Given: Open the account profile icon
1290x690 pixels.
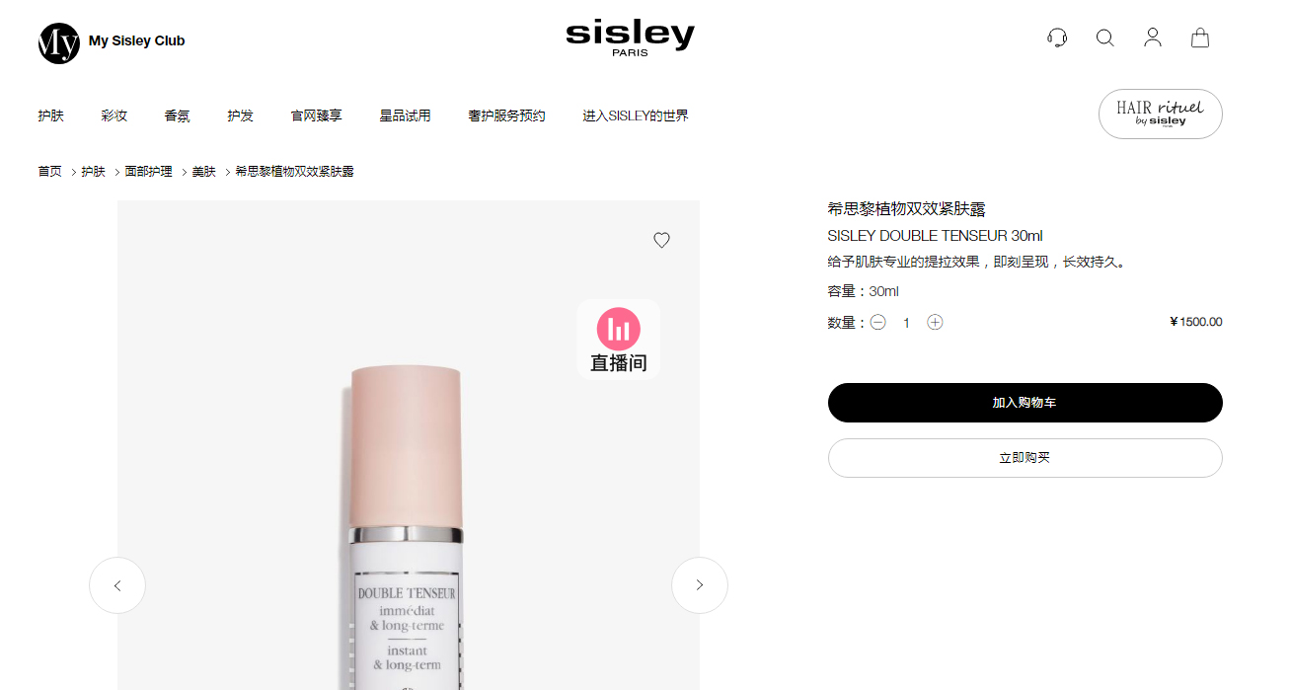Looking at the screenshot, I should point(1152,38).
